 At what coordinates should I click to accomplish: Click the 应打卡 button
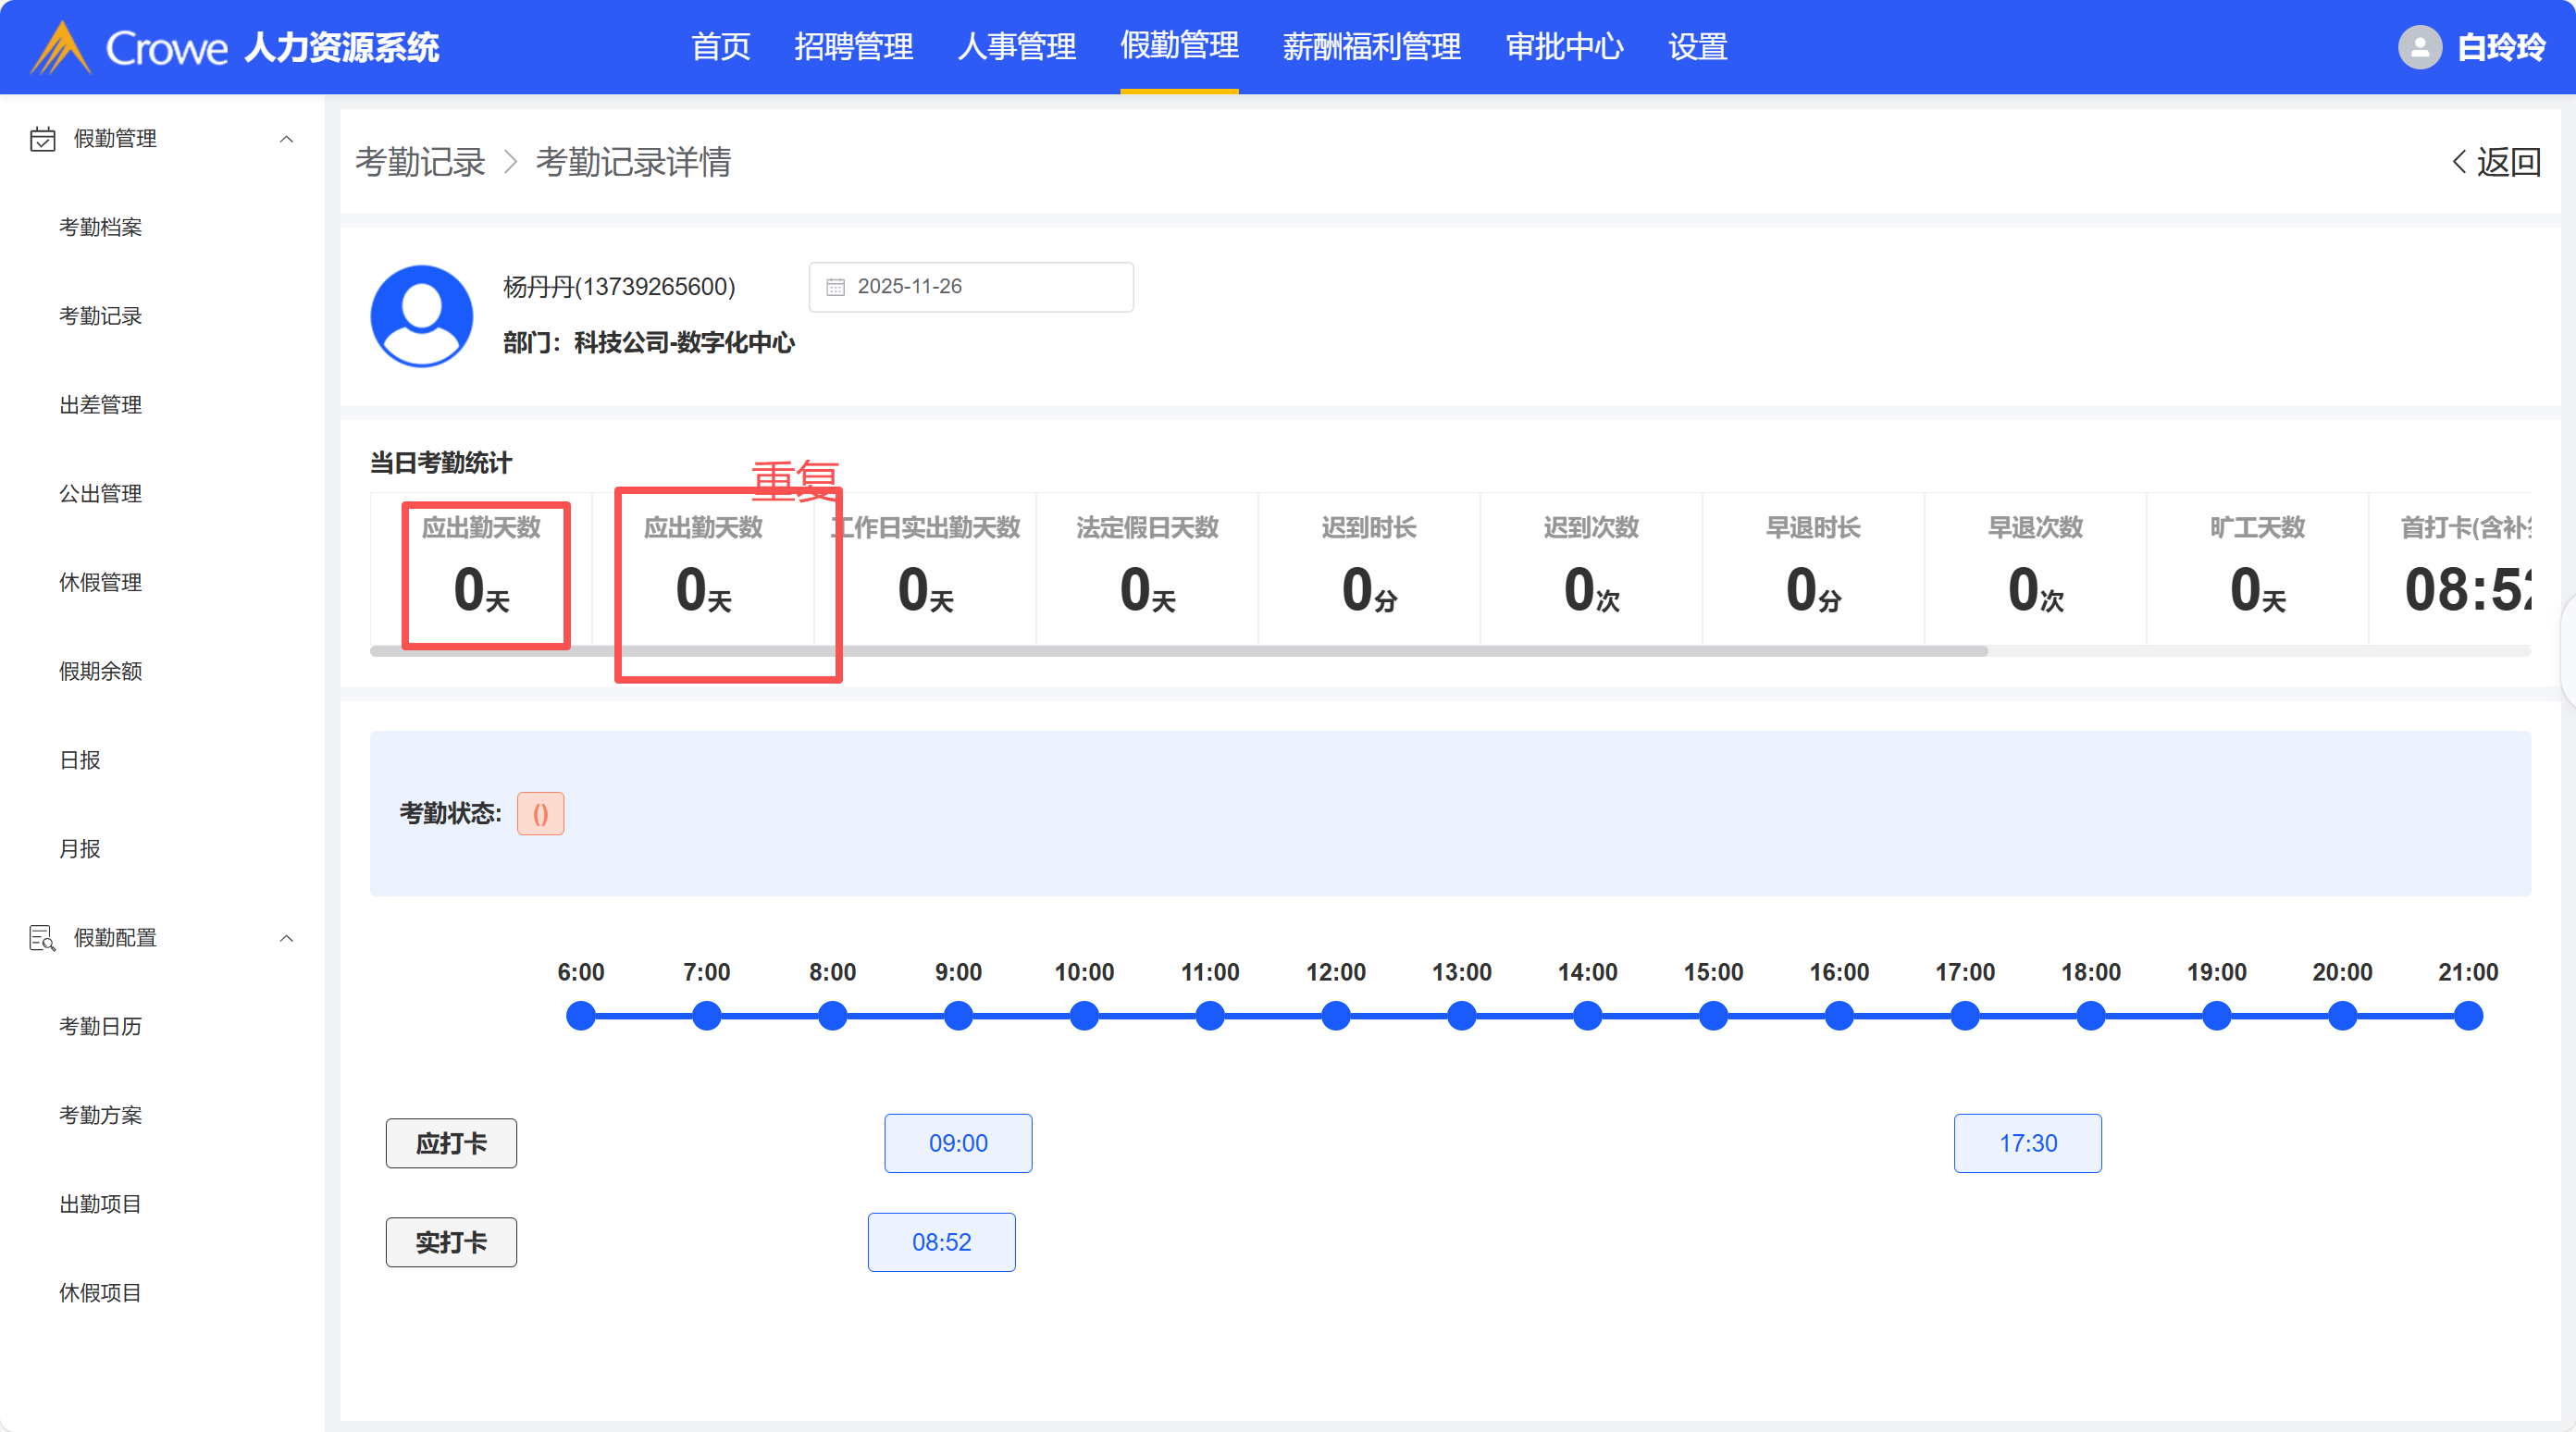coord(451,1143)
